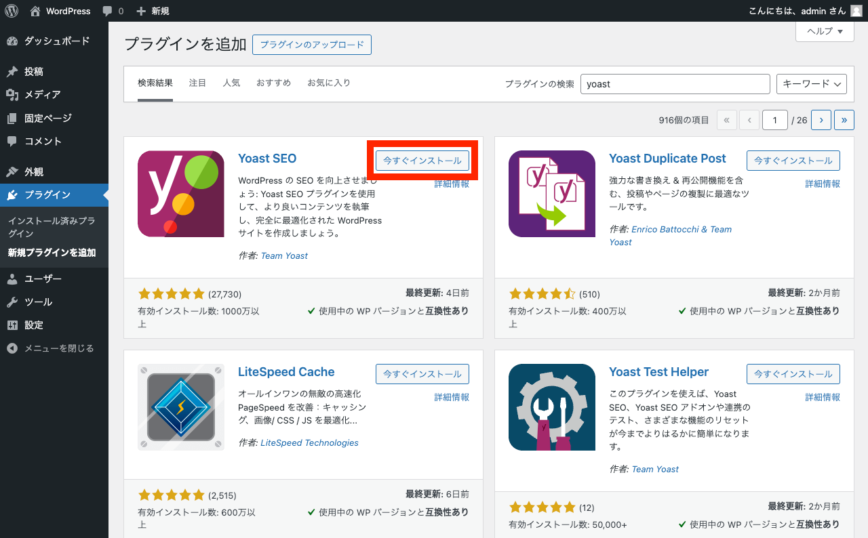Install LiteSpeed Cache plugin

coord(422,374)
